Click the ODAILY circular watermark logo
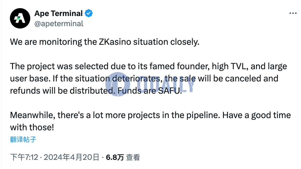This screenshot has width=301, height=169. coord(118,84)
